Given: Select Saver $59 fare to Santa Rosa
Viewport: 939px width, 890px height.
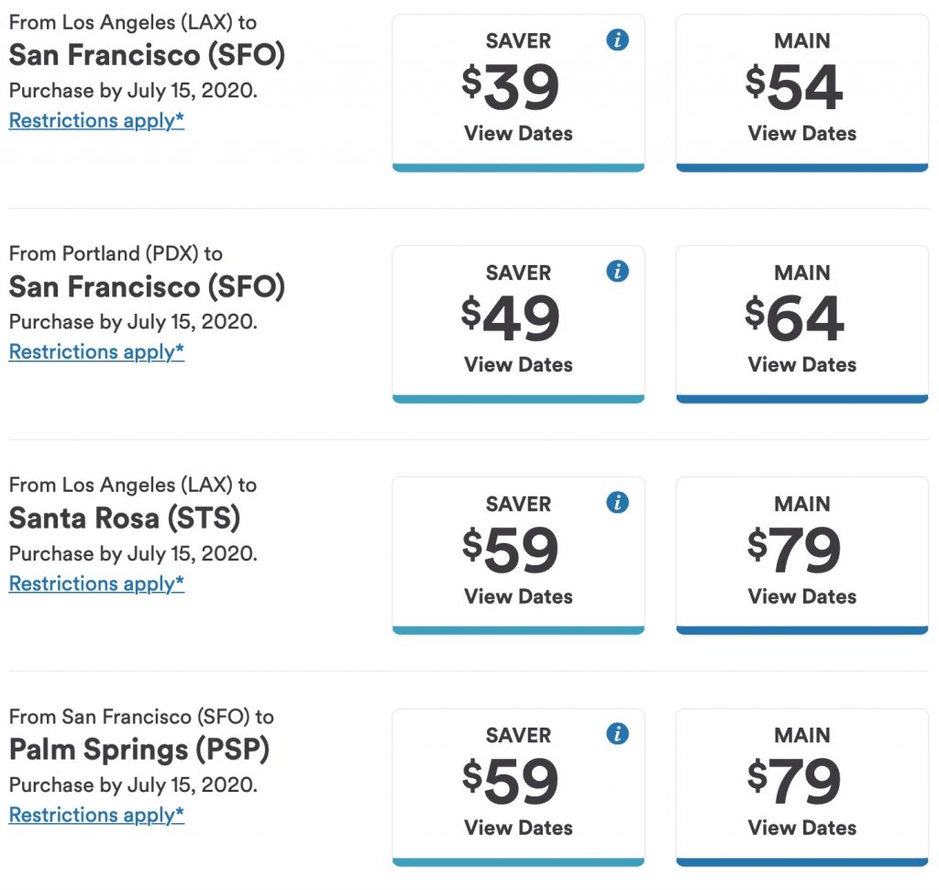Looking at the screenshot, I should point(518,551).
